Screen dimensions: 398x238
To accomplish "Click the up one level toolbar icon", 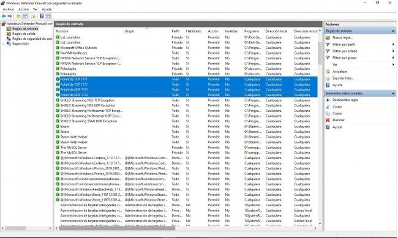I will pyautogui.click(x=18, y=17).
